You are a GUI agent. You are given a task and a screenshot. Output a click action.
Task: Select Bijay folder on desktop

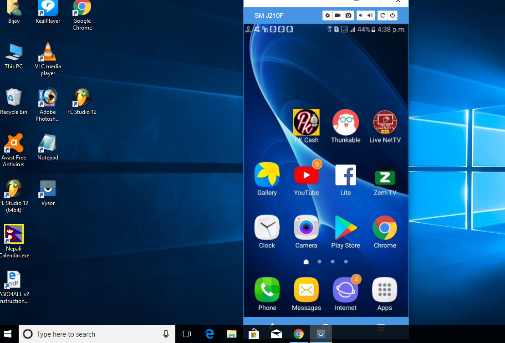click(14, 12)
